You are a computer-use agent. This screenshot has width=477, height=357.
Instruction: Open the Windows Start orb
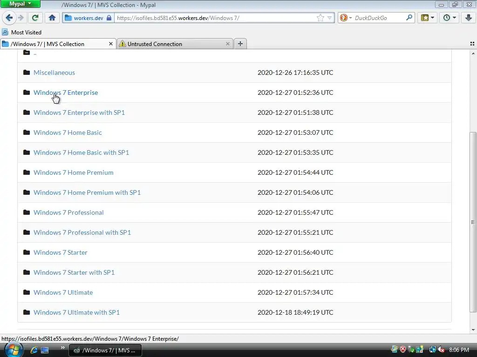coord(14,350)
